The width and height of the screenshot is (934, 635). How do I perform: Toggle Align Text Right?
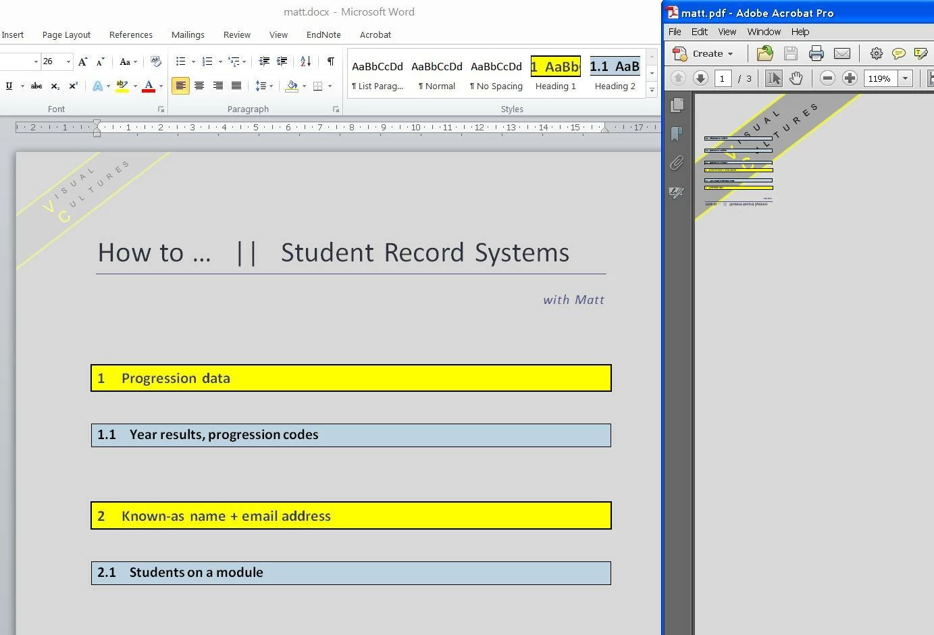pos(218,86)
